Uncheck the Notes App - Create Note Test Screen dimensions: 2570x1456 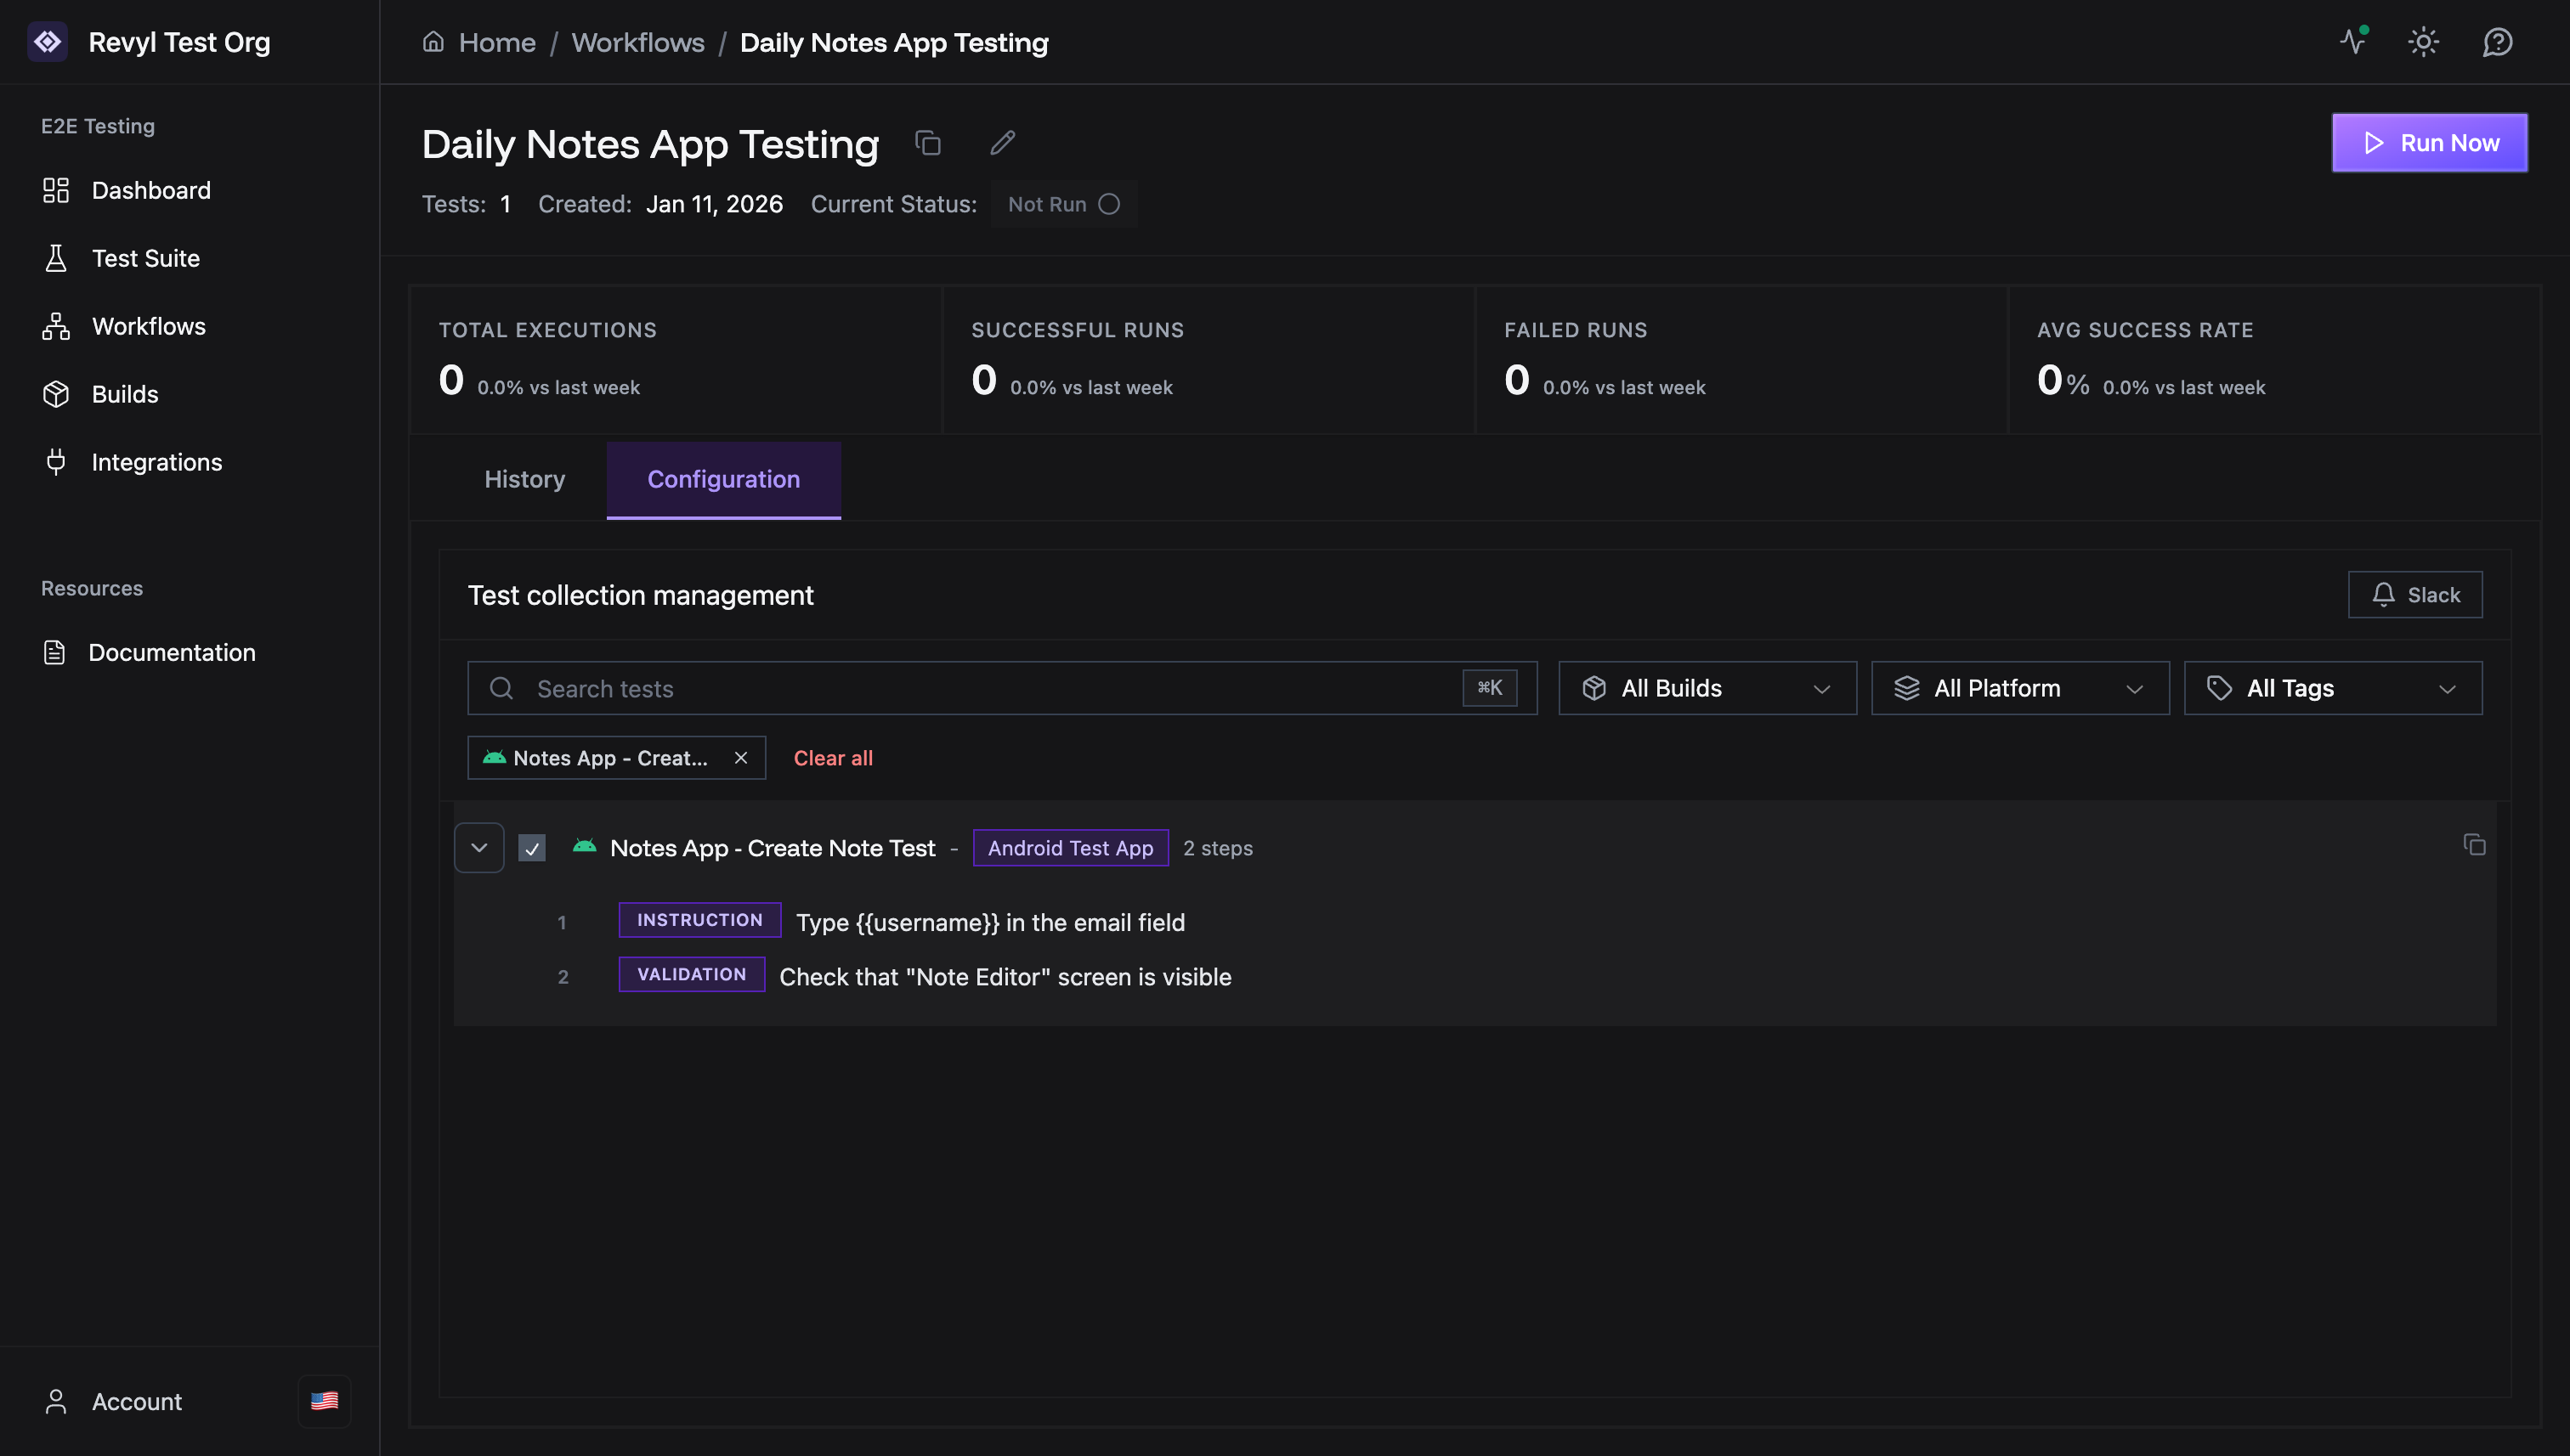[x=532, y=847]
